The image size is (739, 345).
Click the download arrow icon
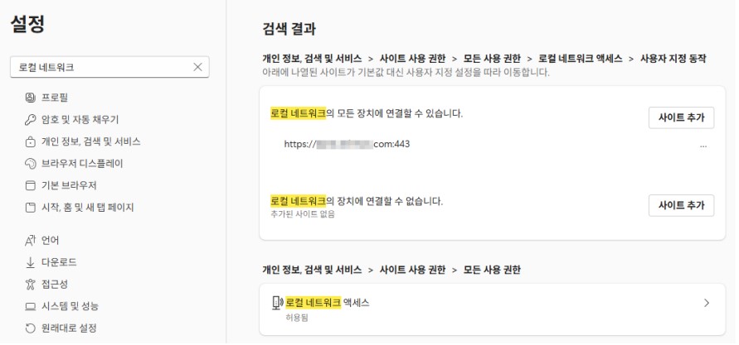tap(31, 262)
